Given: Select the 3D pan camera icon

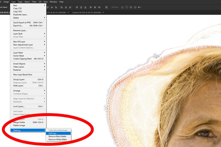Looking at the screenshot, I should pyautogui.click(x=131, y=7).
